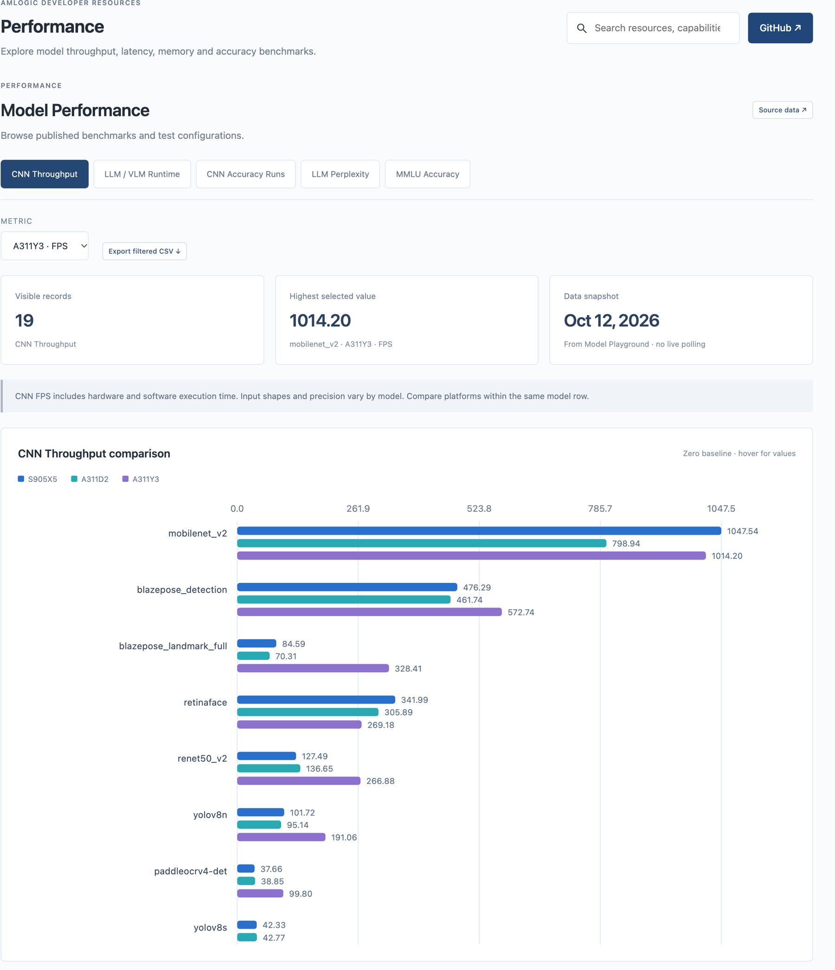Click the mobilenet_v2 A311Y3 bar labeled 1014.20
This screenshot has height=970, width=835.
pos(471,556)
